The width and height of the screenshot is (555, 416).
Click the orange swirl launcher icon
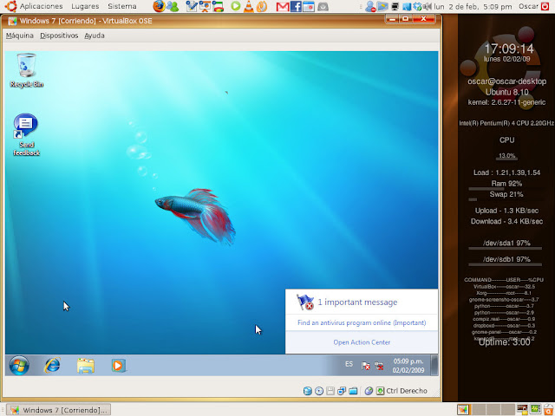(262, 6)
